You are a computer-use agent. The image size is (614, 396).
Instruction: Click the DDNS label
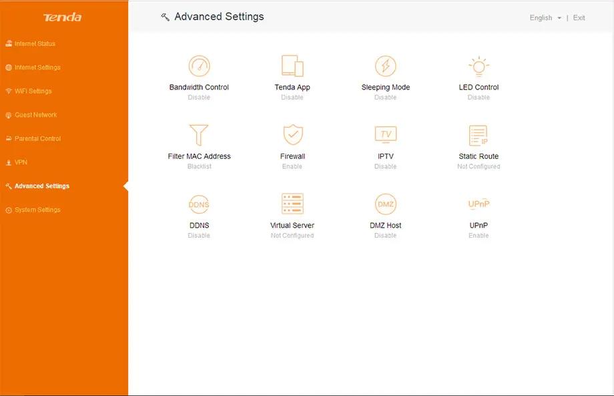pos(199,225)
